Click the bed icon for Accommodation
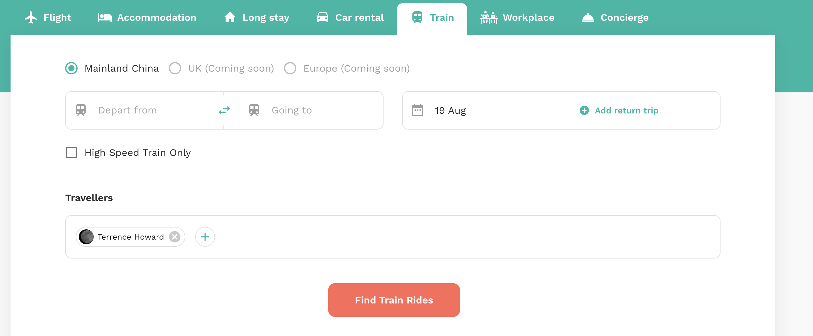Viewport: 813px width, 336px height. pyautogui.click(x=105, y=18)
